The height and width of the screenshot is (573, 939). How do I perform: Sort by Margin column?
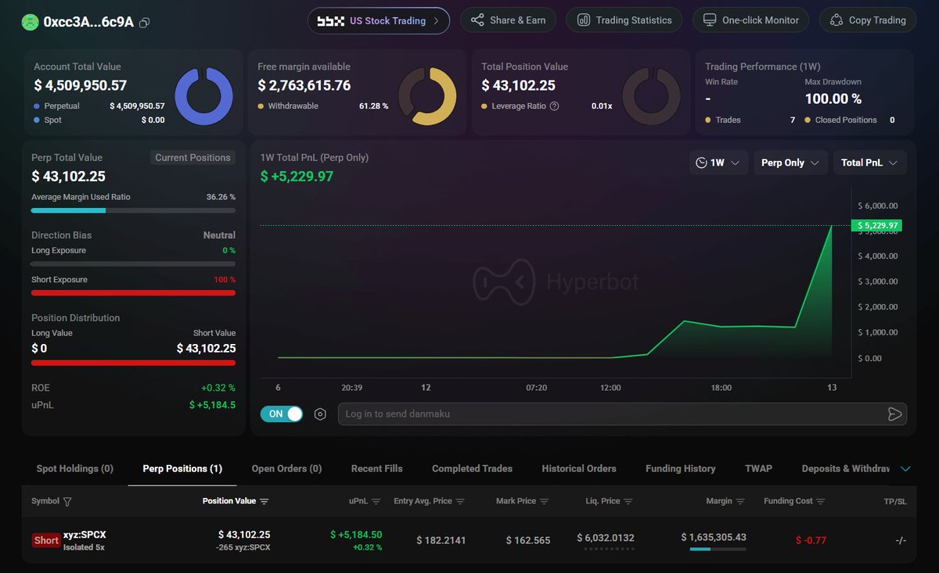click(740, 502)
